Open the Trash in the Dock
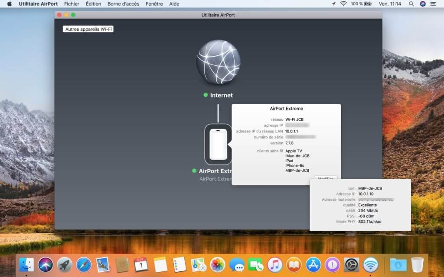The image size is (444, 277). pyautogui.click(x=417, y=265)
